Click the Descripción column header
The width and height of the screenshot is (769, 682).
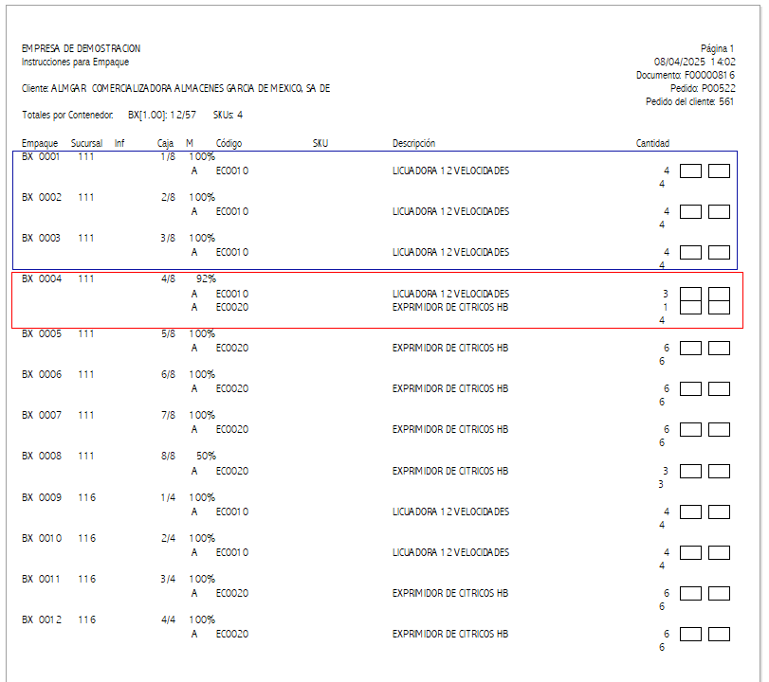pyautogui.click(x=413, y=143)
